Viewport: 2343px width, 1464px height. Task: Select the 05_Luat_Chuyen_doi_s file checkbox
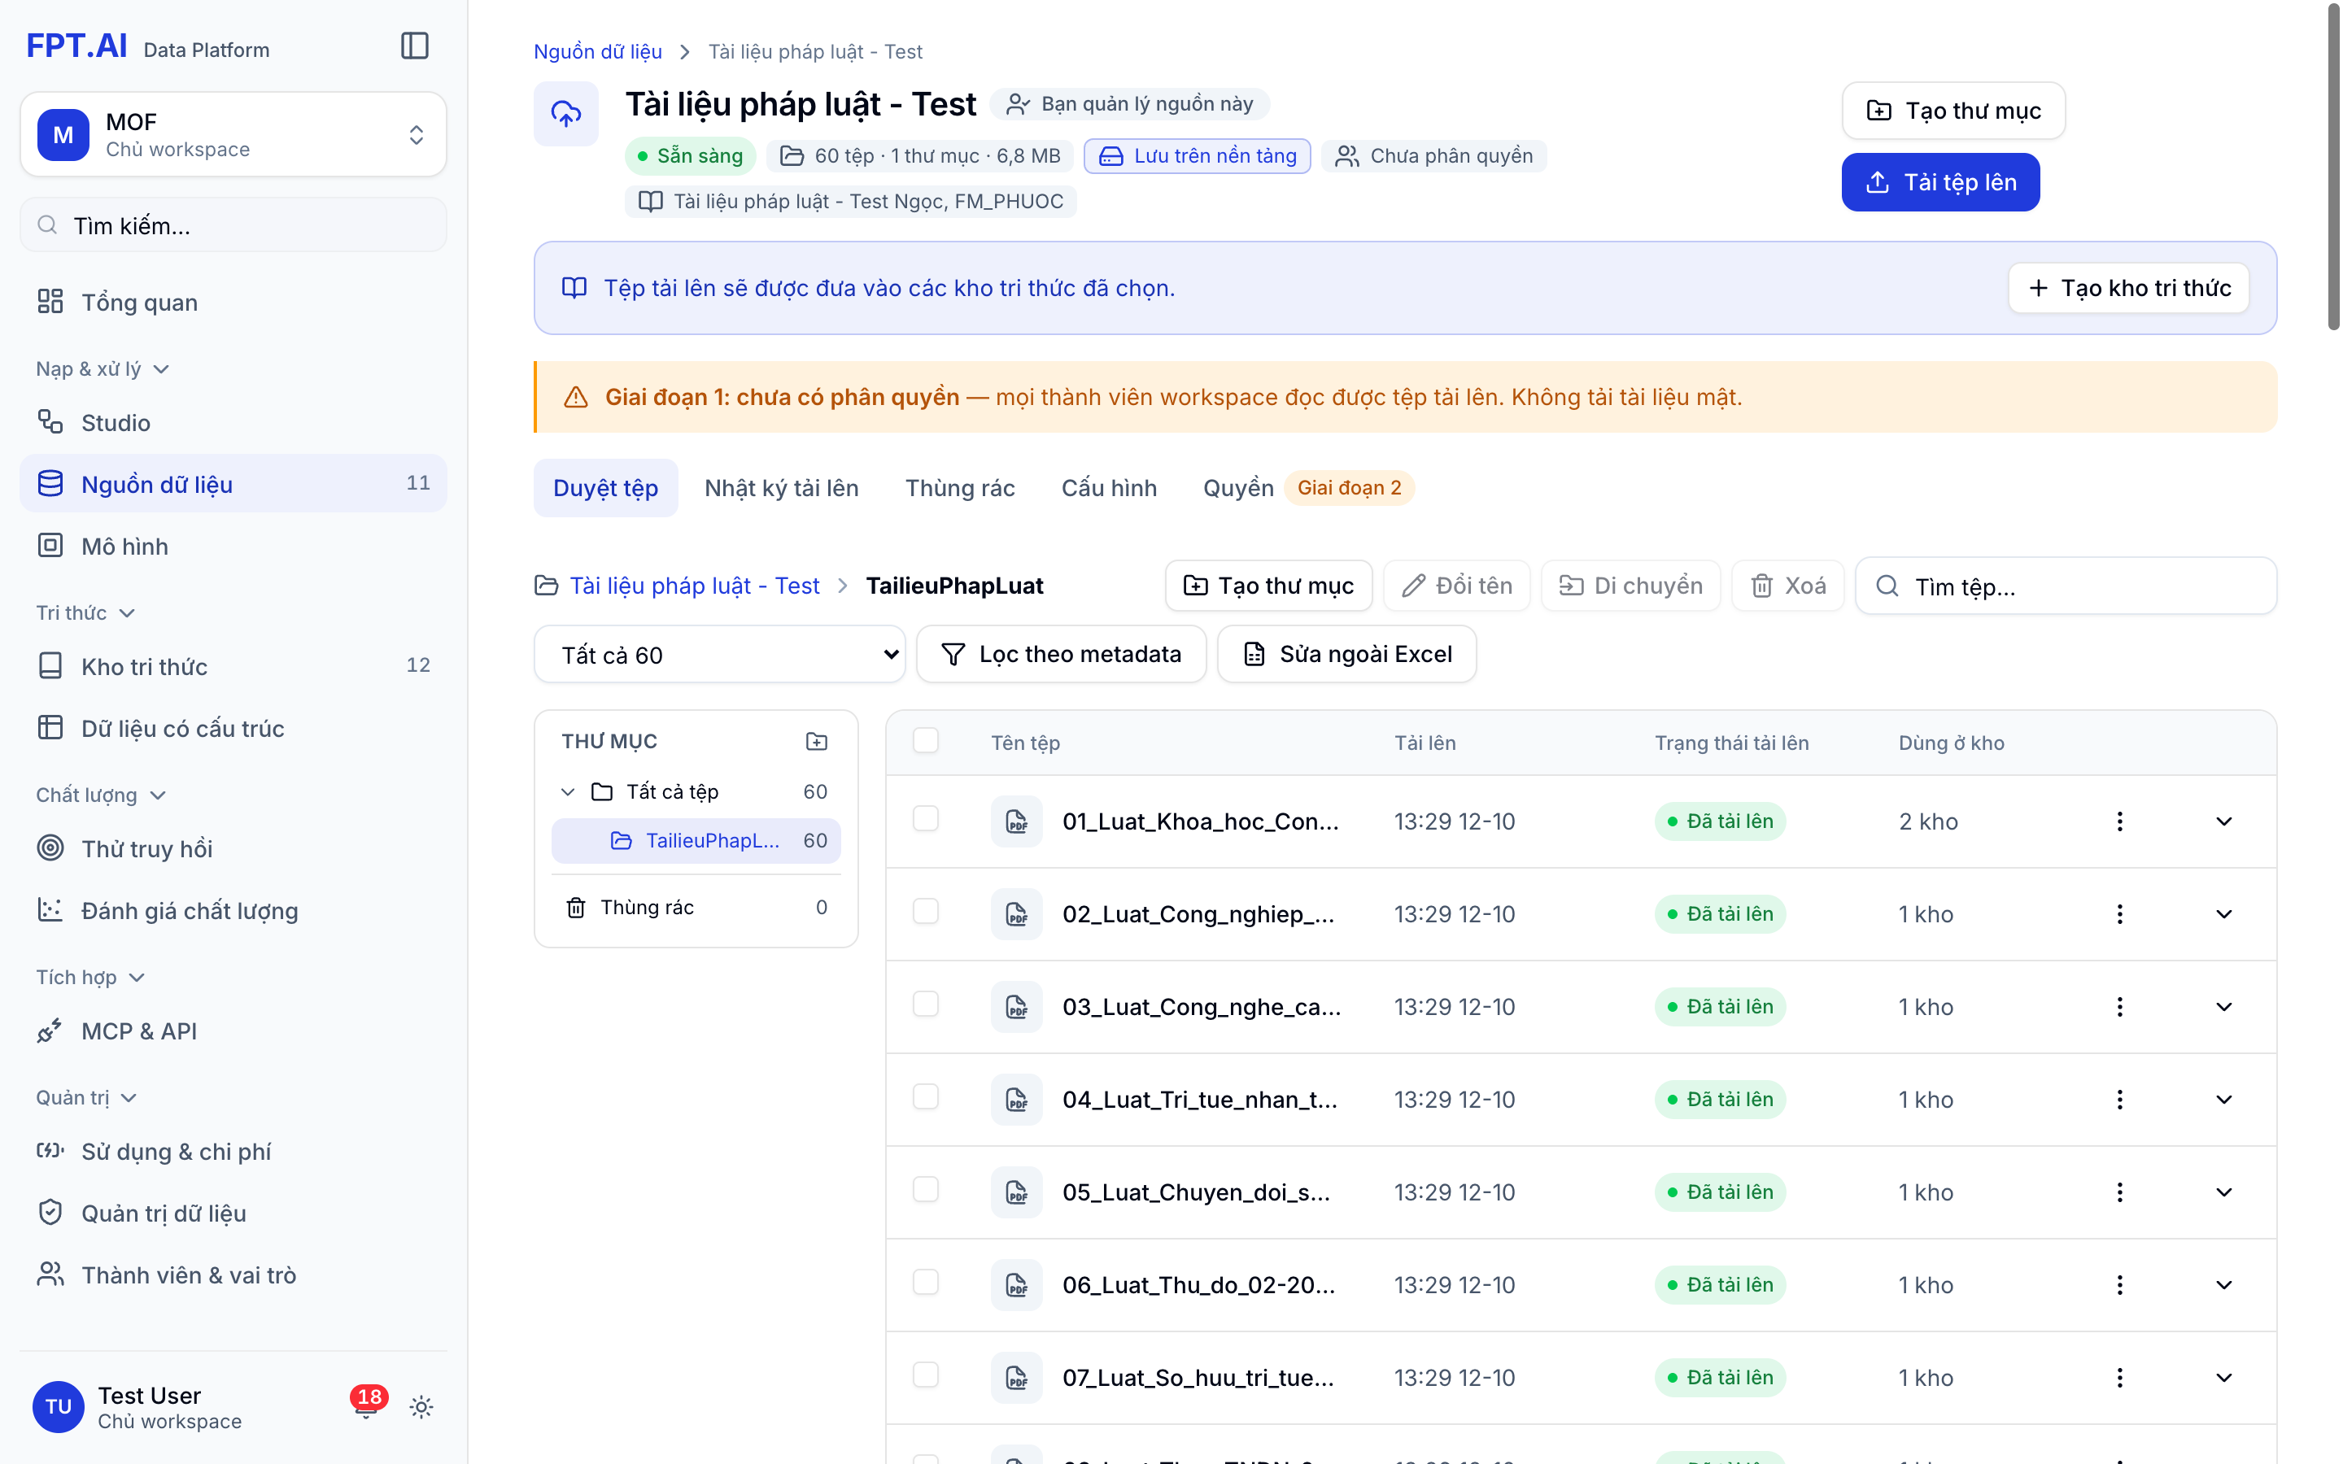point(926,1190)
